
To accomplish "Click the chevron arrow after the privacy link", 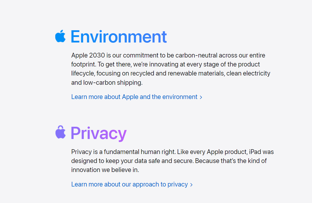I will pyautogui.click(x=191, y=185).
